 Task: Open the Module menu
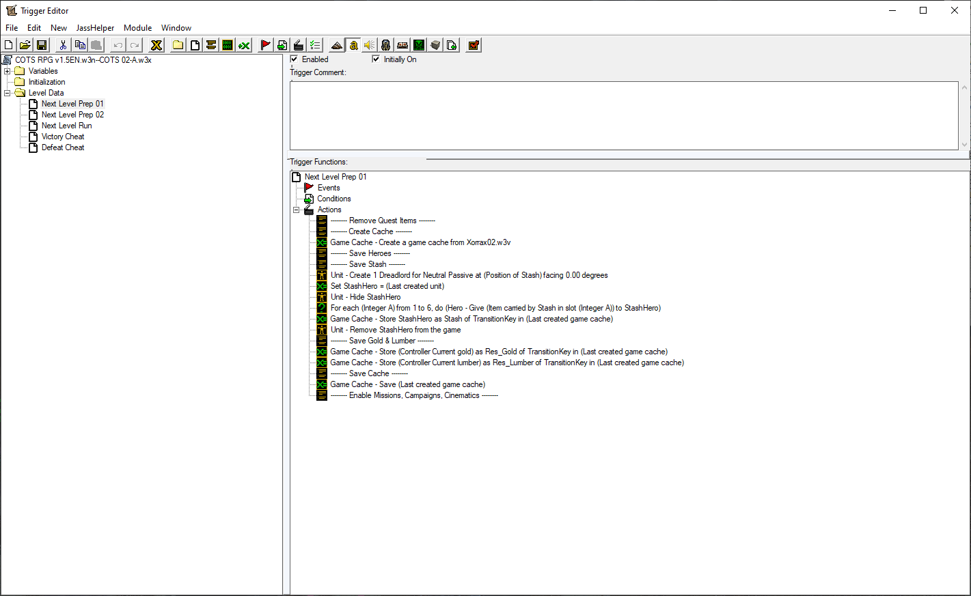pyautogui.click(x=137, y=28)
